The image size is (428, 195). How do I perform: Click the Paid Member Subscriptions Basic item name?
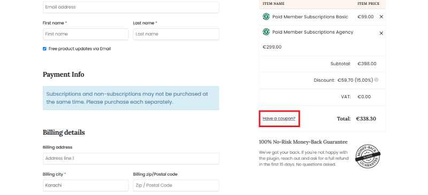pyautogui.click(x=310, y=17)
